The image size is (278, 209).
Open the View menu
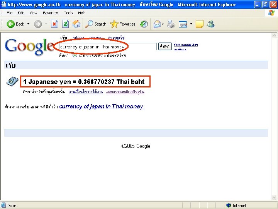tap(33, 13)
